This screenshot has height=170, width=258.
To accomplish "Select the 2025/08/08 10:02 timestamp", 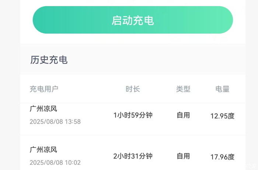I will [x=55, y=162].
